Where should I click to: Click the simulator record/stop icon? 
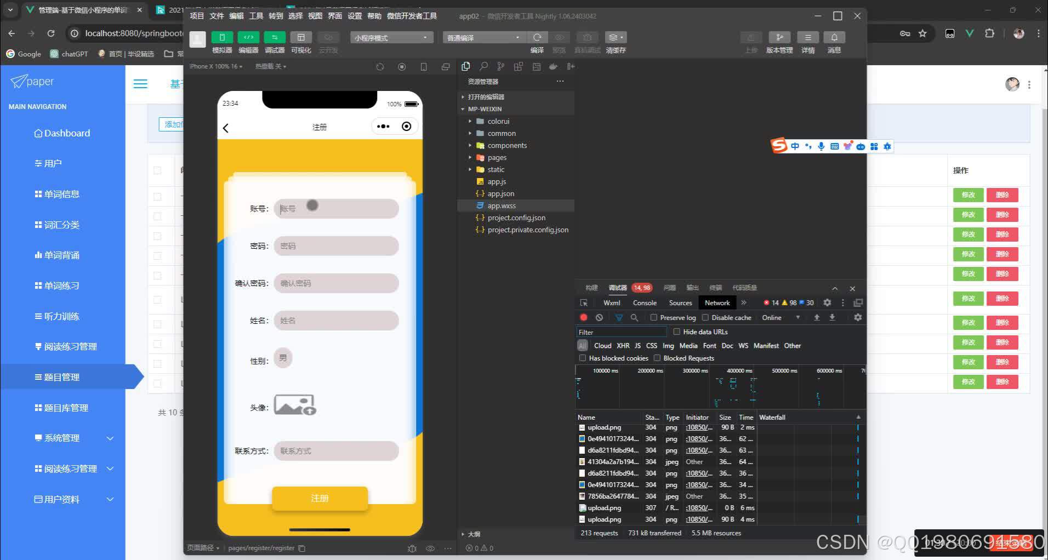coord(402,67)
